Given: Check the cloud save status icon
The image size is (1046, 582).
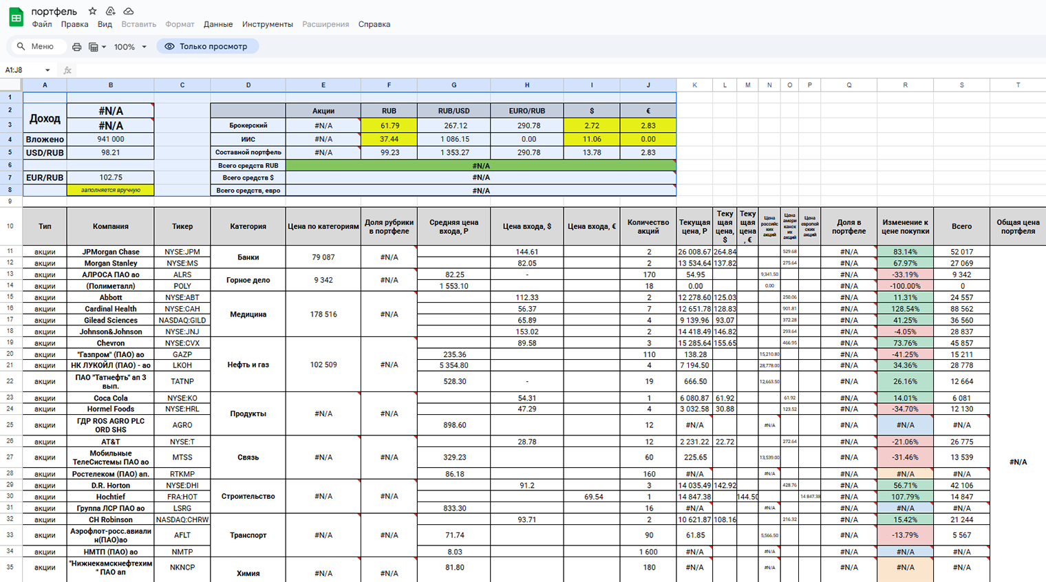Looking at the screenshot, I should click(x=129, y=11).
